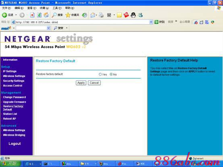223x167 pixels.
Task: Open Change Password link
Action: pos(15,97)
